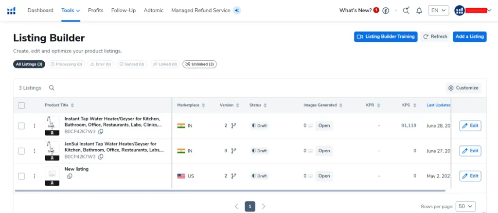Screen dimensions: 498x213
Task: Click the Helium 10 logo
Action: click(x=11, y=11)
